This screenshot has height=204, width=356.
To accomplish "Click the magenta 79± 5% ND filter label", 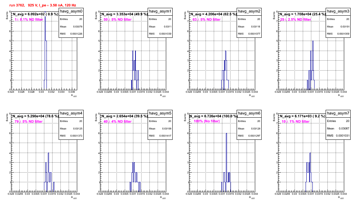I will tap(29, 122).
